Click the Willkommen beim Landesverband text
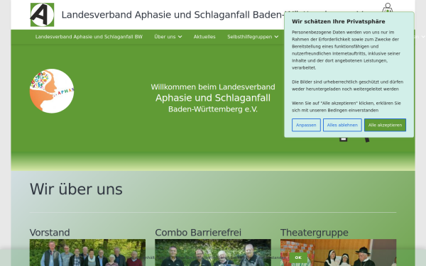 (x=213, y=87)
